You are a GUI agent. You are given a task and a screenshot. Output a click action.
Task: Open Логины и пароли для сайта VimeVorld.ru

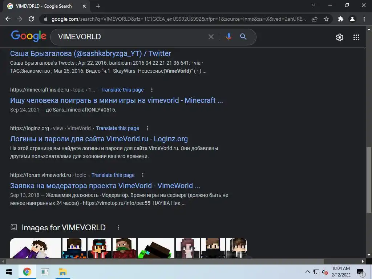(99, 139)
